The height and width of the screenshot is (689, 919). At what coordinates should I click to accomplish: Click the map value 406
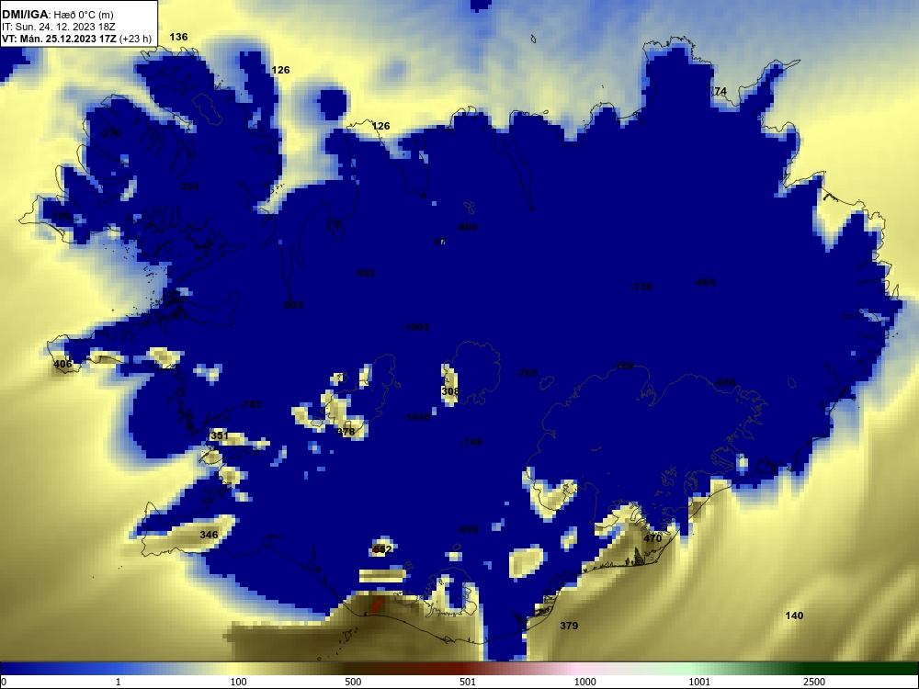click(62, 365)
